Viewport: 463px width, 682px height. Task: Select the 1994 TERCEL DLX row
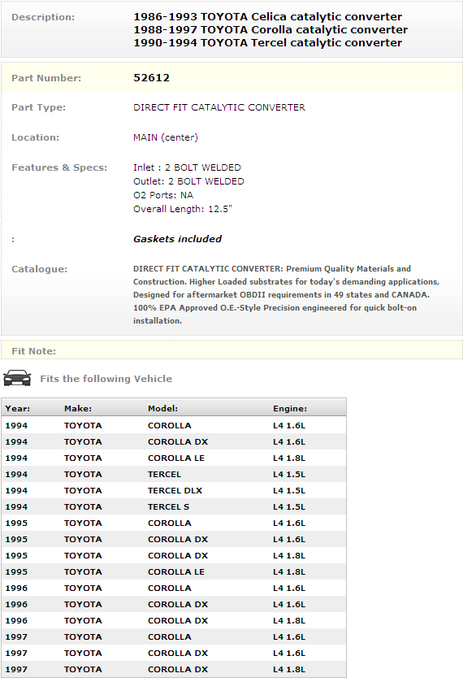tap(174, 491)
